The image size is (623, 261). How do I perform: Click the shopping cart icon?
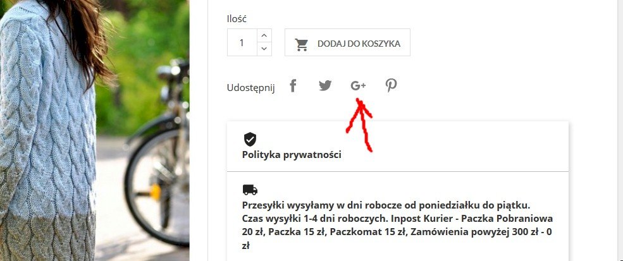pyautogui.click(x=301, y=44)
